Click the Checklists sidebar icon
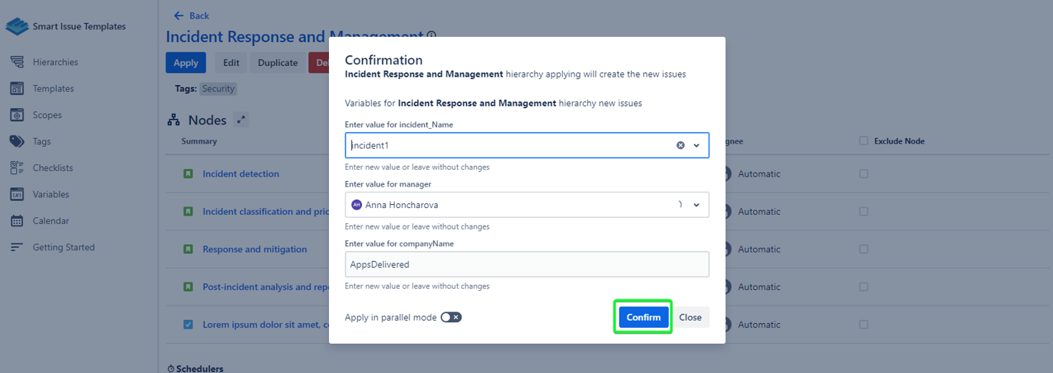This screenshot has height=373, width=1053. pos(17,168)
